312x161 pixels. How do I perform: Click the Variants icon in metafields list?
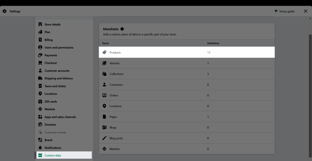coord(104,63)
